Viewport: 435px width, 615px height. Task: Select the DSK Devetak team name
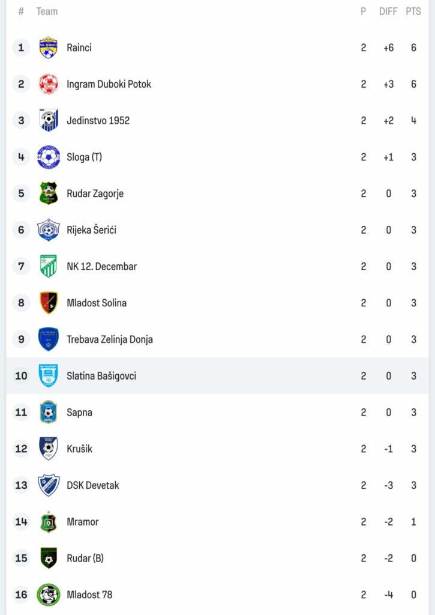pos(92,485)
